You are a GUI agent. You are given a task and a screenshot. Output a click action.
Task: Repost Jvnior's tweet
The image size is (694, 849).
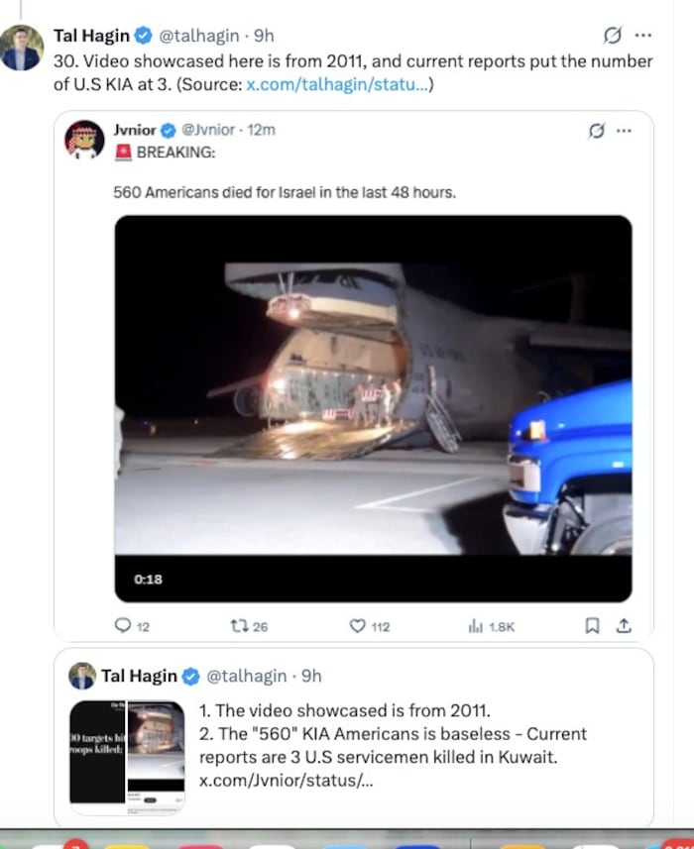(238, 625)
